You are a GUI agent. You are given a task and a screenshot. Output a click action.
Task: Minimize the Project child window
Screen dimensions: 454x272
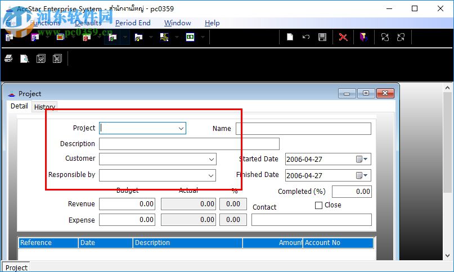347,93
